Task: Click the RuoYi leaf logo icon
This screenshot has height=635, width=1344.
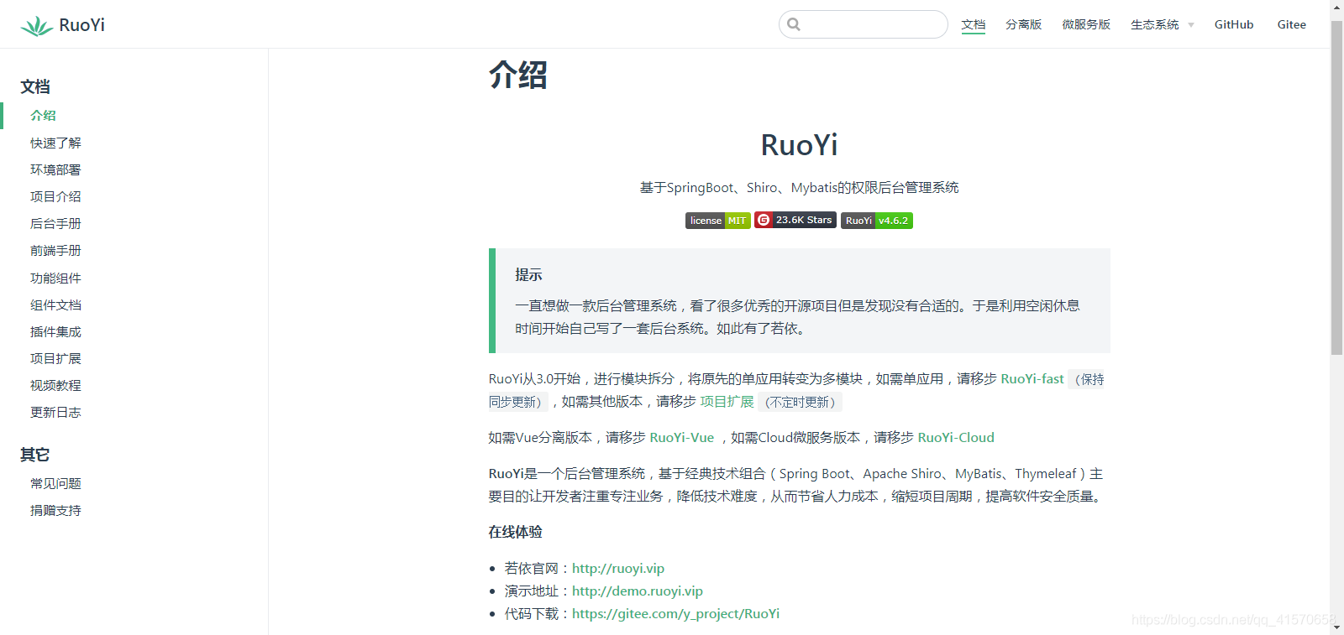Action: [x=36, y=26]
